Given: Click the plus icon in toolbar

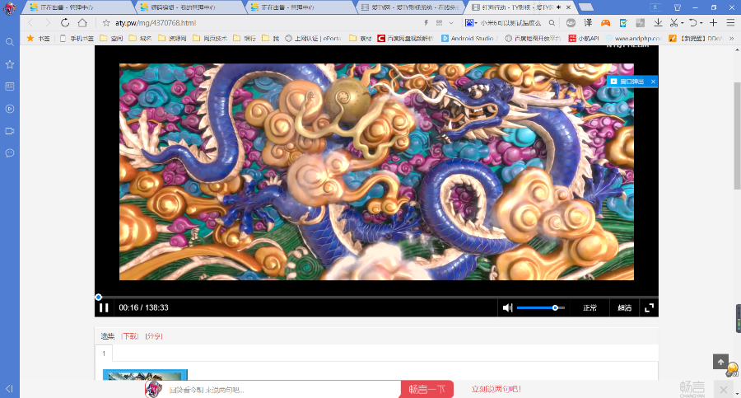Looking at the screenshot, I should coord(714,23).
